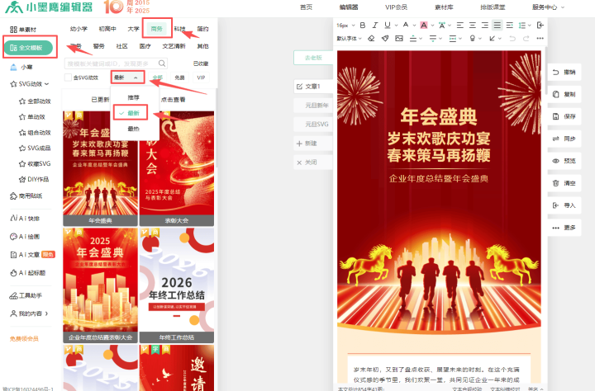
Task: Click the 导入 import side button
Action: click(564, 205)
